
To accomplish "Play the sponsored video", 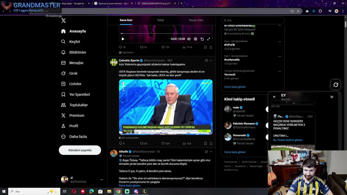I will (x=123, y=39).
